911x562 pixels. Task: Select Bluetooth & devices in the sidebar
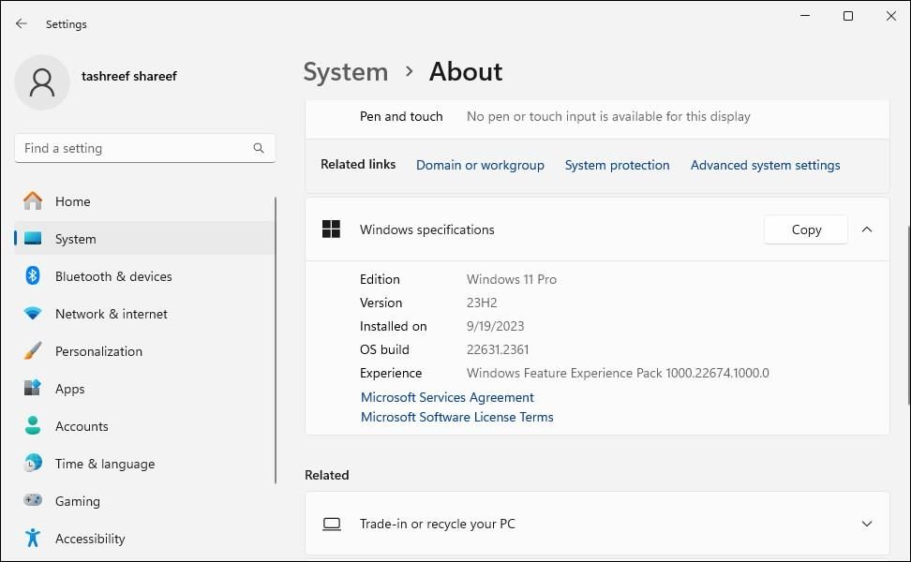pos(112,276)
